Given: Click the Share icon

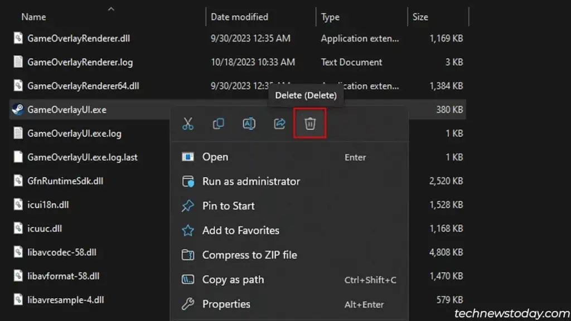Looking at the screenshot, I should [x=279, y=123].
